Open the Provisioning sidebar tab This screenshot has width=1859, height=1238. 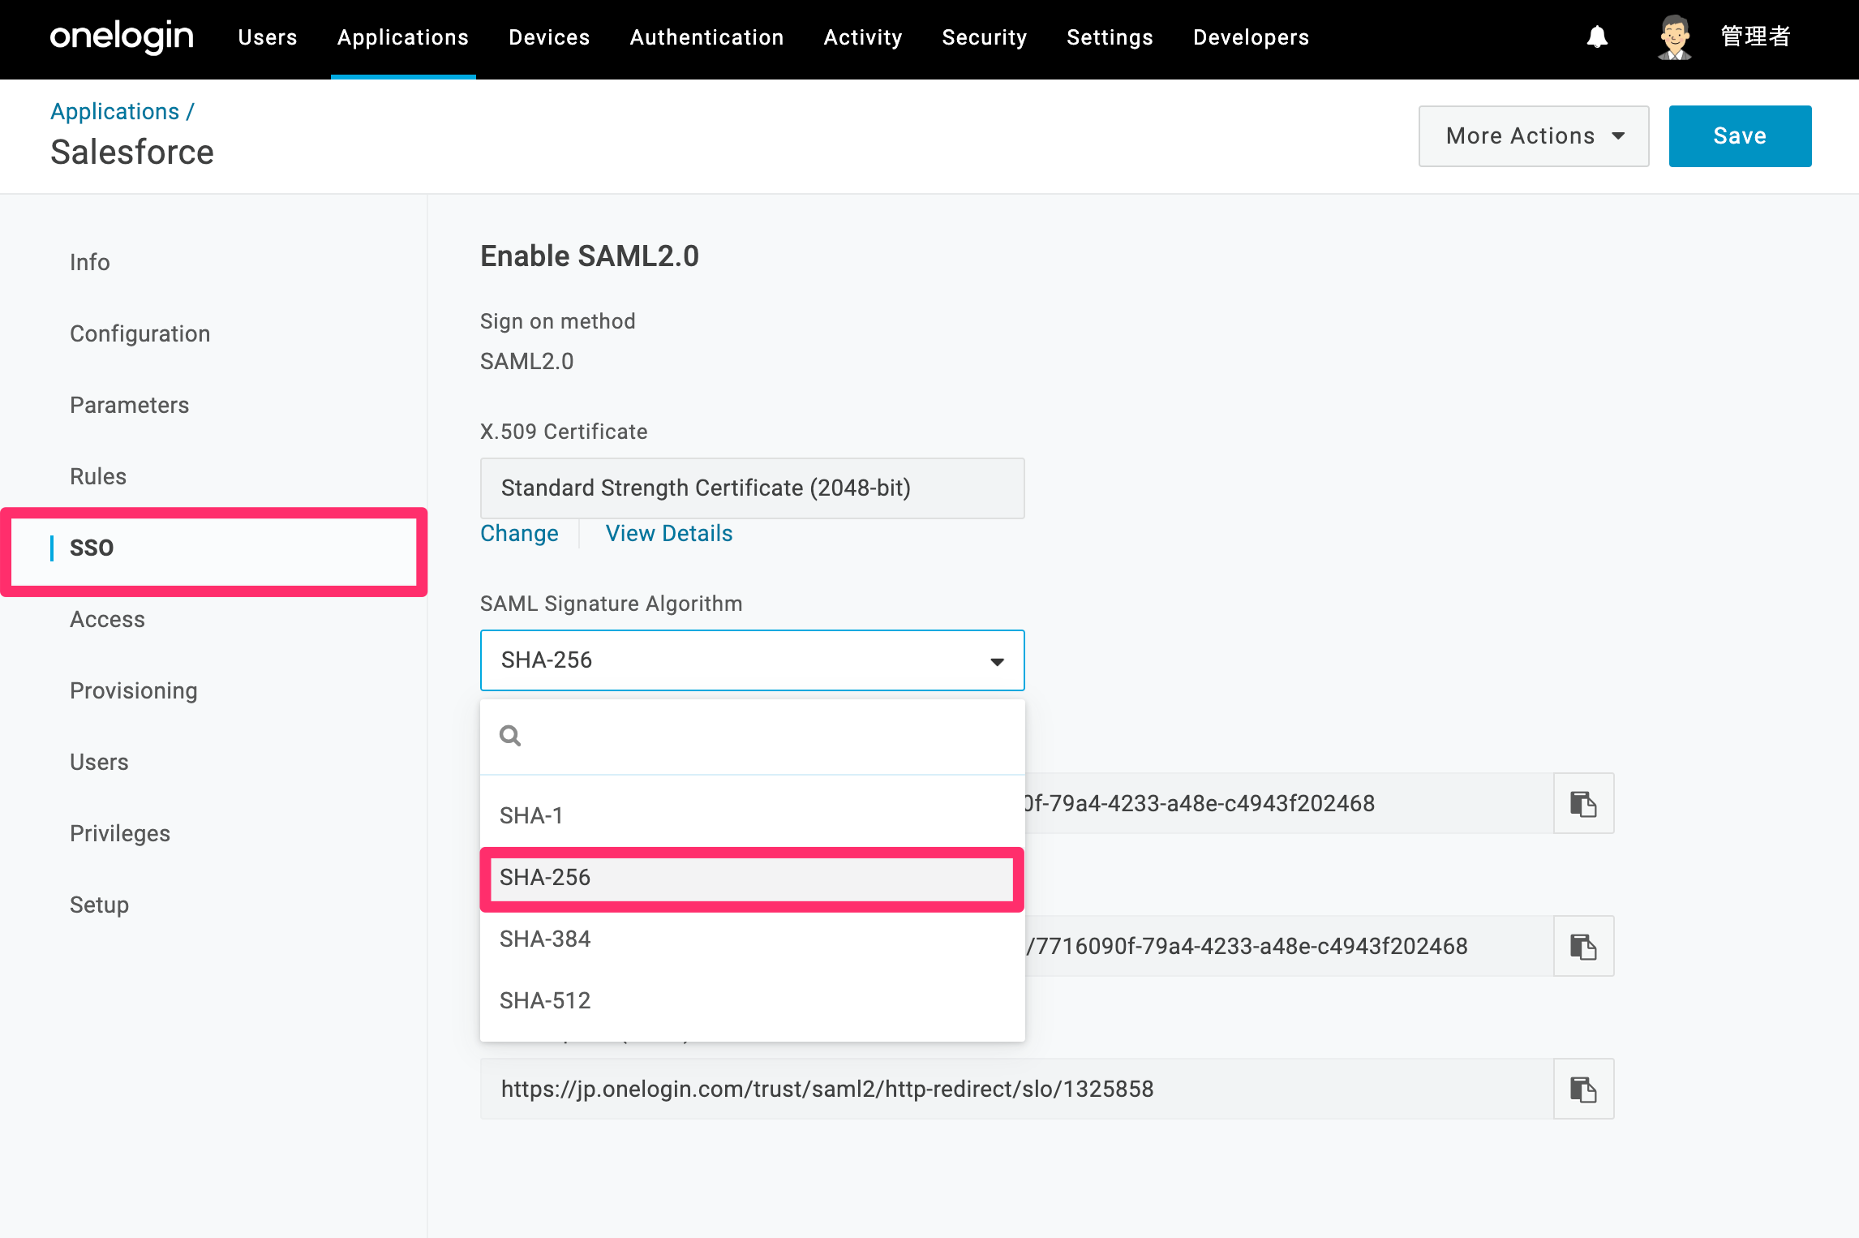click(134, 690)
